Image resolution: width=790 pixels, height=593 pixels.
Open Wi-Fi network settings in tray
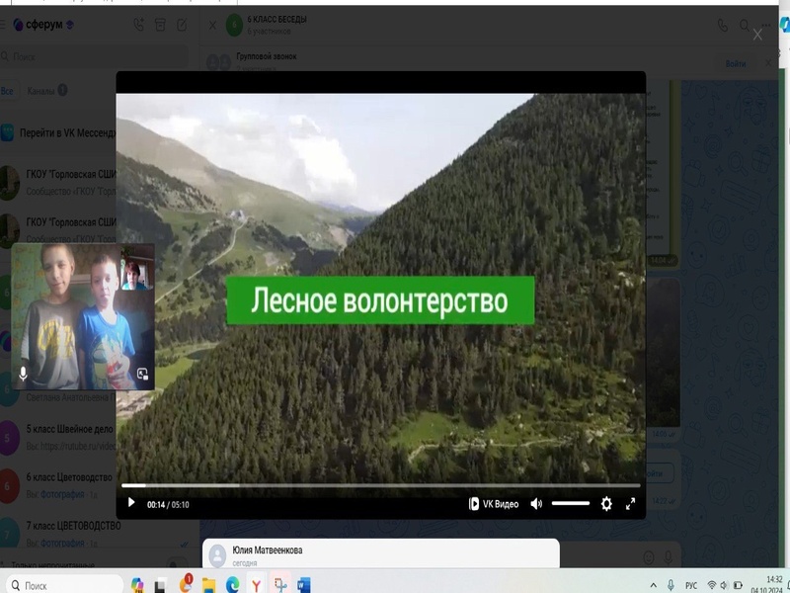711,585
